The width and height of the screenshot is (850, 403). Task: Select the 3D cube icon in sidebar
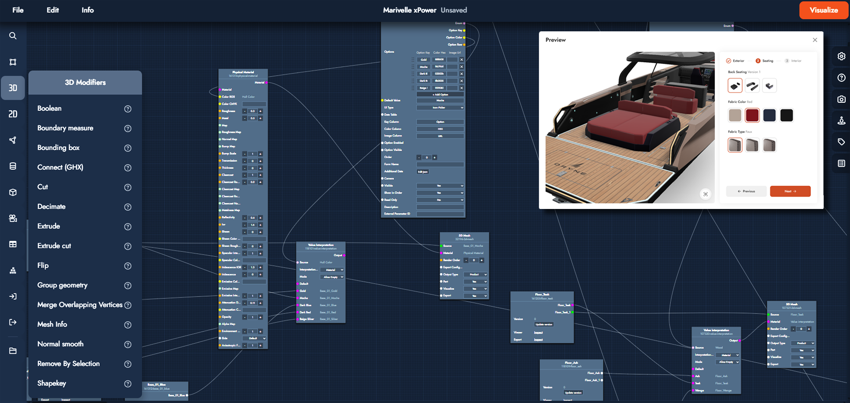pos(13,192)
